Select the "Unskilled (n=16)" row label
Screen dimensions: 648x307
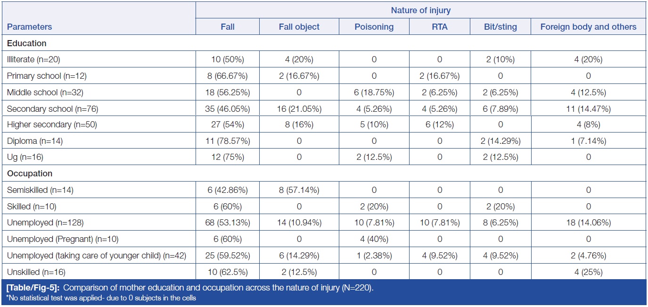(36, 272)
